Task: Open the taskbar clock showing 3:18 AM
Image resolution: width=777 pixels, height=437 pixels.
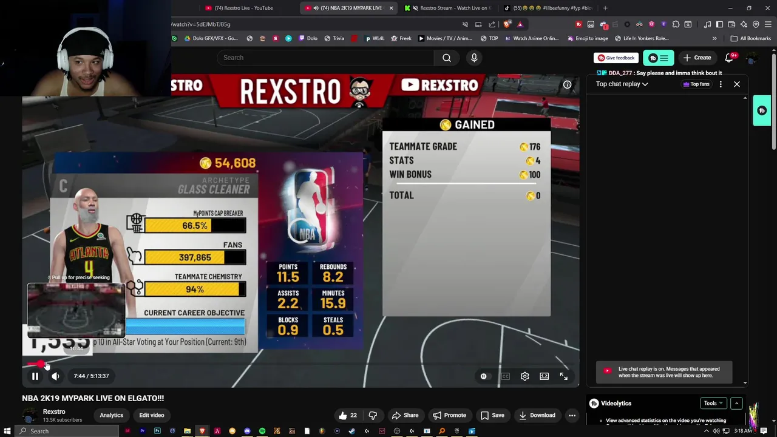Action: (x=744, y=431)
